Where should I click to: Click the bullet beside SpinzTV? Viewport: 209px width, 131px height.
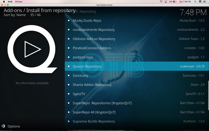[69, 94]
